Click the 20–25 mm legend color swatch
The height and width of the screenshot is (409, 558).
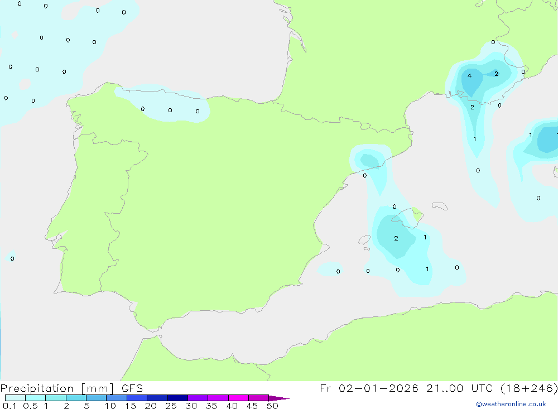(x=157, y=398)
